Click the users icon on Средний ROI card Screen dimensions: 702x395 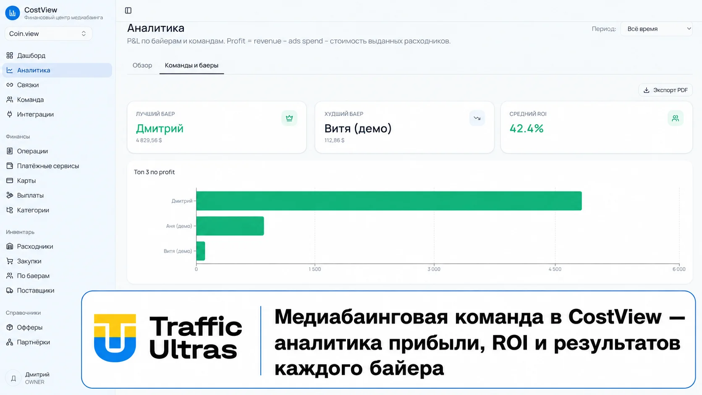[675, 118]
